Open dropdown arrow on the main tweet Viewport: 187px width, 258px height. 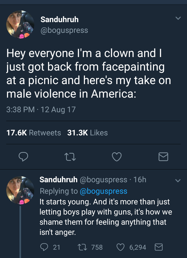(178, 18)
